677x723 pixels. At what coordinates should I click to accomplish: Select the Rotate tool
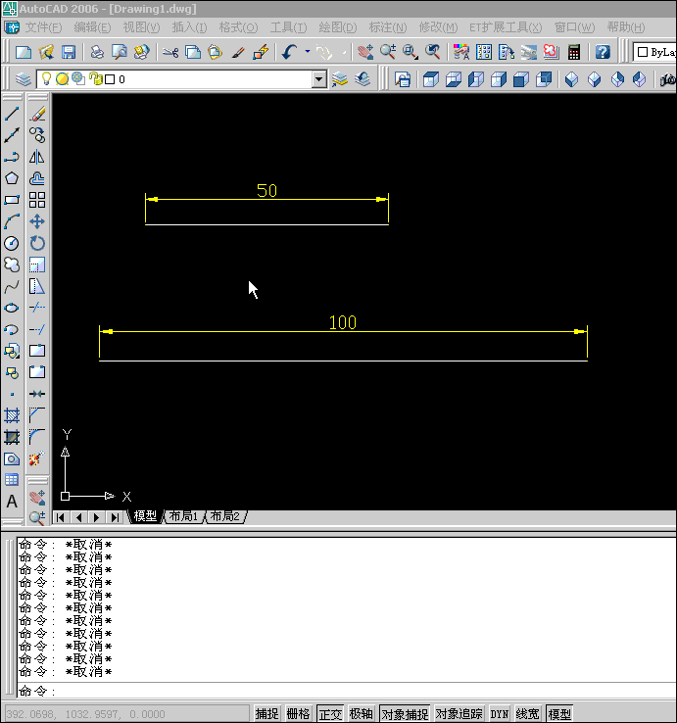click(x=37, y=243)
